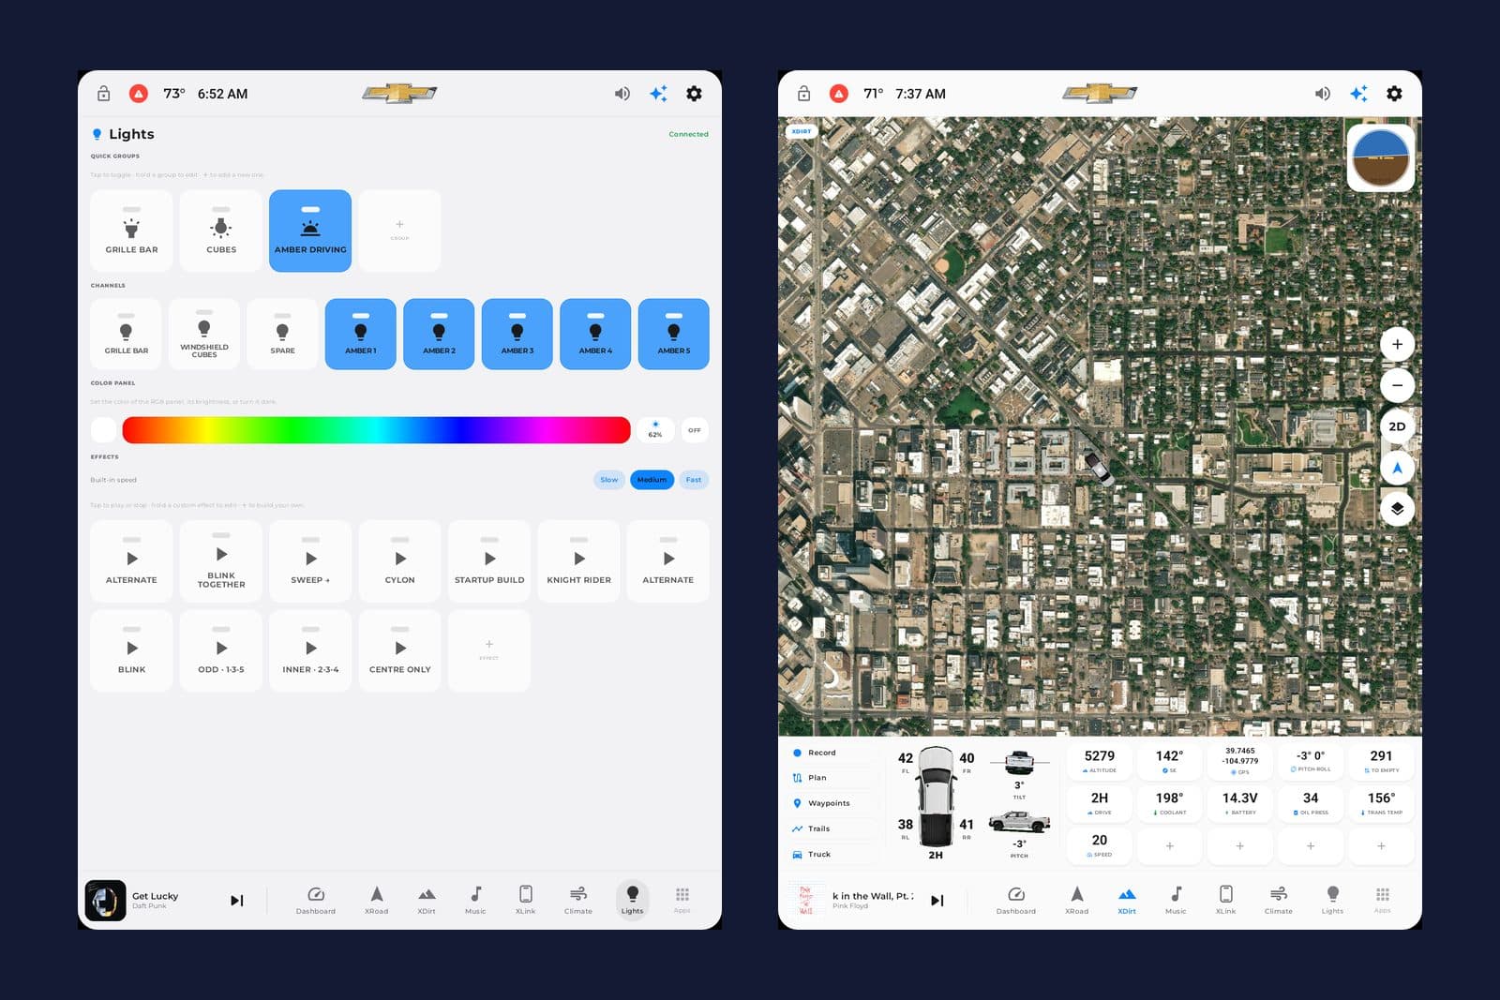
Task: Open settings gear on the Lights screen
Action: [x=694, y=94]
